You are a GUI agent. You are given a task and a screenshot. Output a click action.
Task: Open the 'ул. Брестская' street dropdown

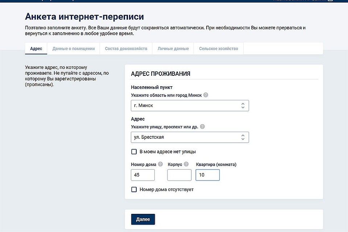tap(190, 137)
